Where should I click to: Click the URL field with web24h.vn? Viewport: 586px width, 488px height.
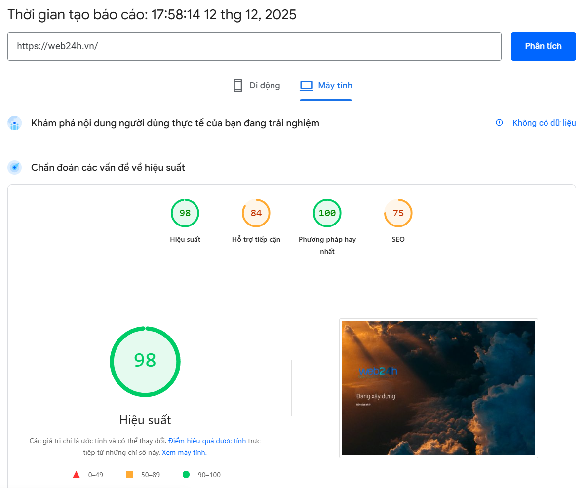point(254,46)
